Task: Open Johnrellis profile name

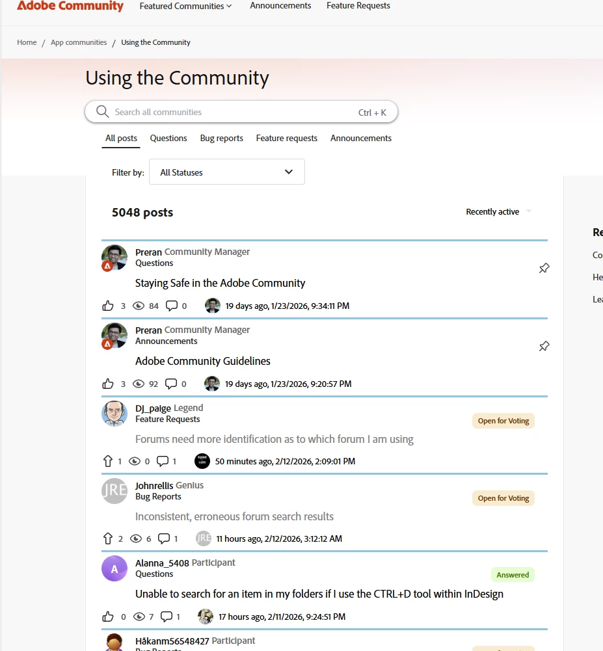Action: 154,486
